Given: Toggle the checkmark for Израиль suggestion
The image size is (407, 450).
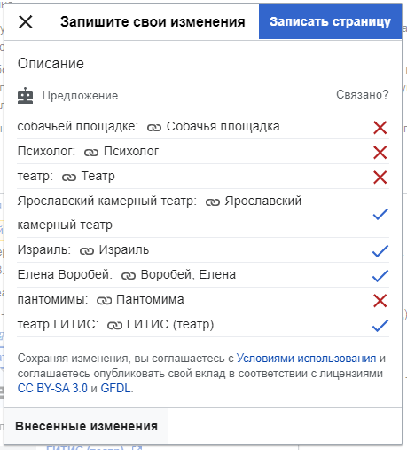Looking at the screenshot, I should click(x=380, y=251).
